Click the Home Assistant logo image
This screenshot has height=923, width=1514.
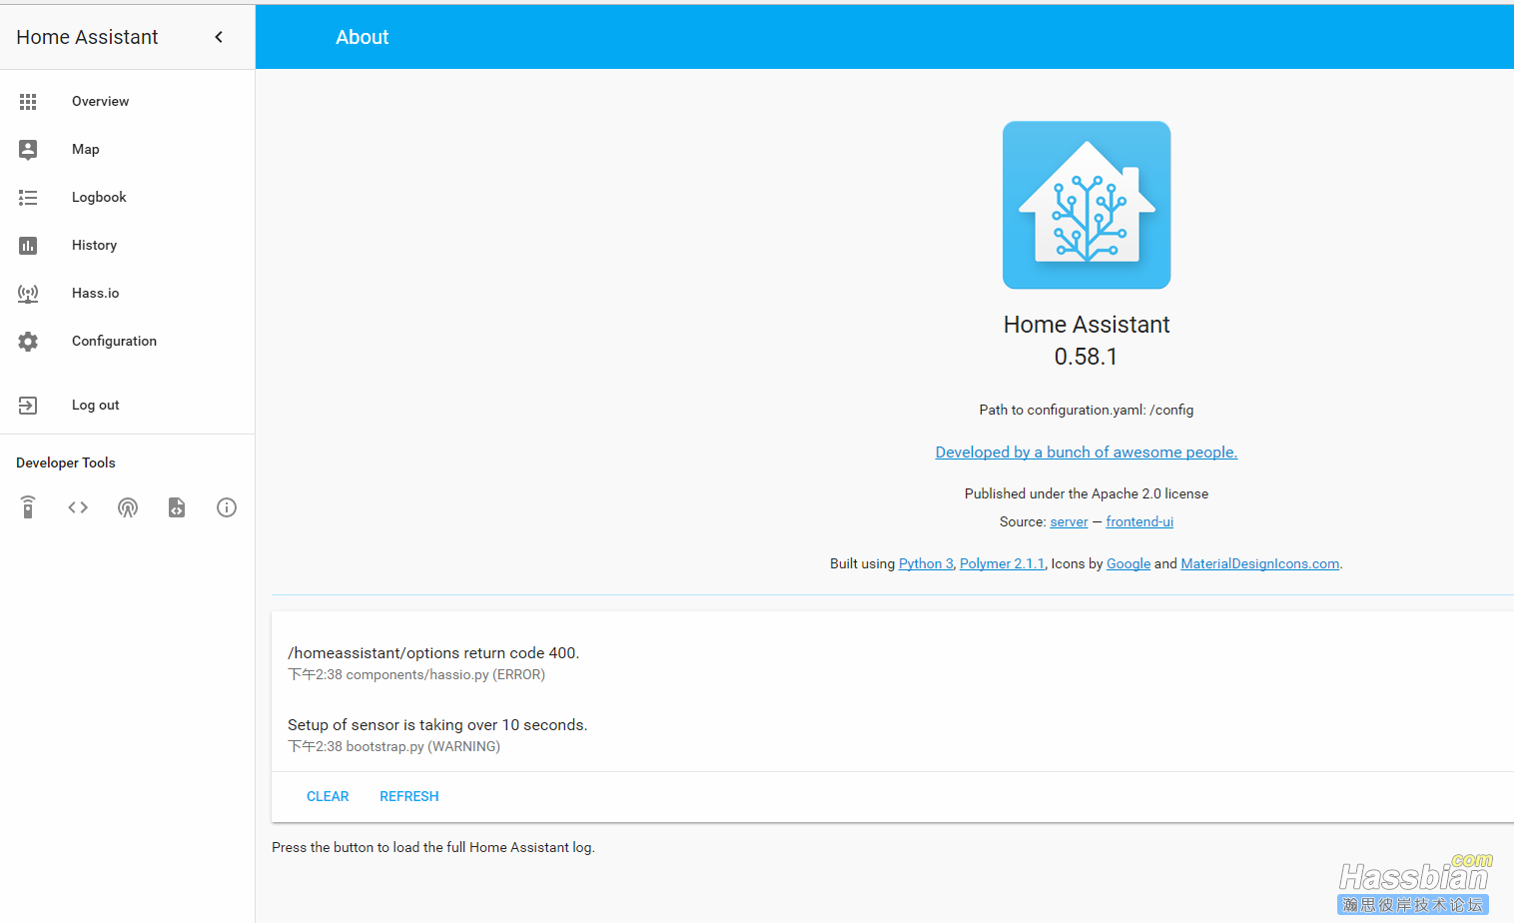coord(1087,205)
